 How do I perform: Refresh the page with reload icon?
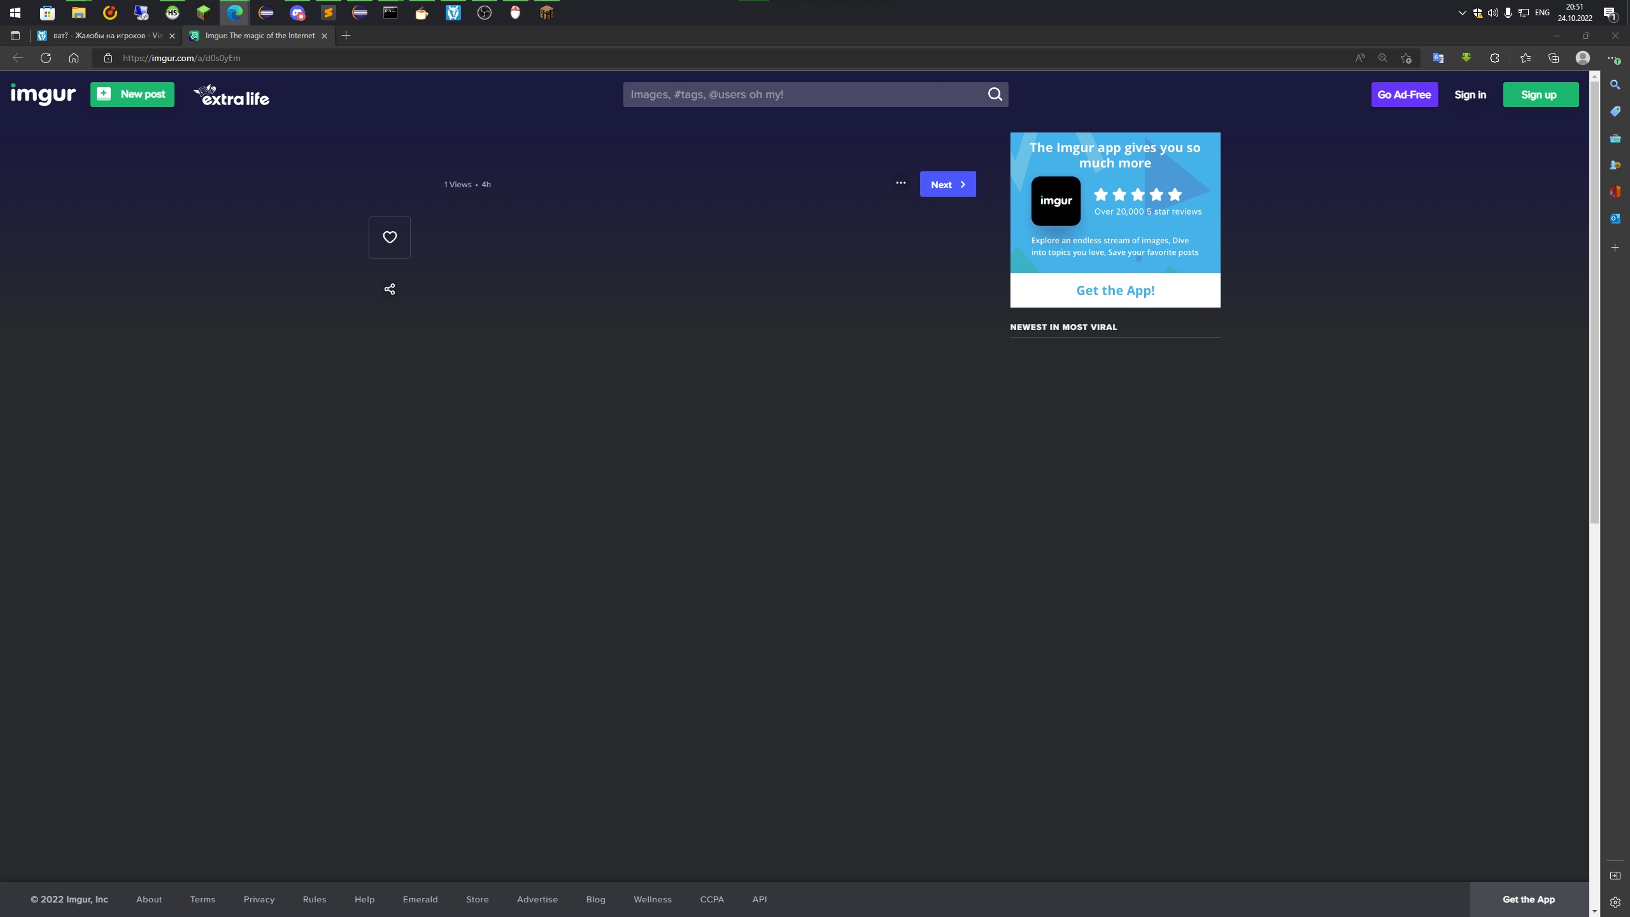point(46,58)
